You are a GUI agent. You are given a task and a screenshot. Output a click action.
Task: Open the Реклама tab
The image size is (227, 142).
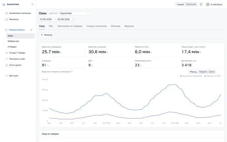116,26
